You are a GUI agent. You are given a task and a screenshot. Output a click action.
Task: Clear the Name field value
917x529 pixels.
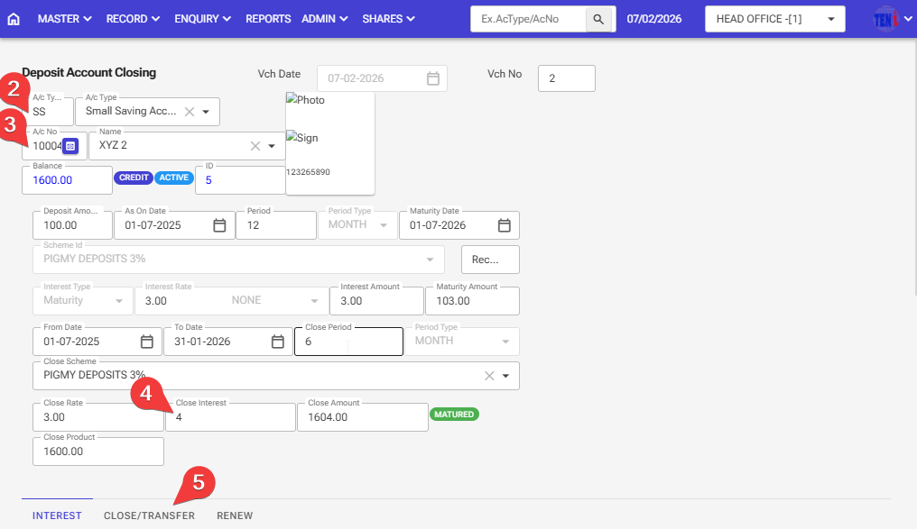[x=255, y=146]
